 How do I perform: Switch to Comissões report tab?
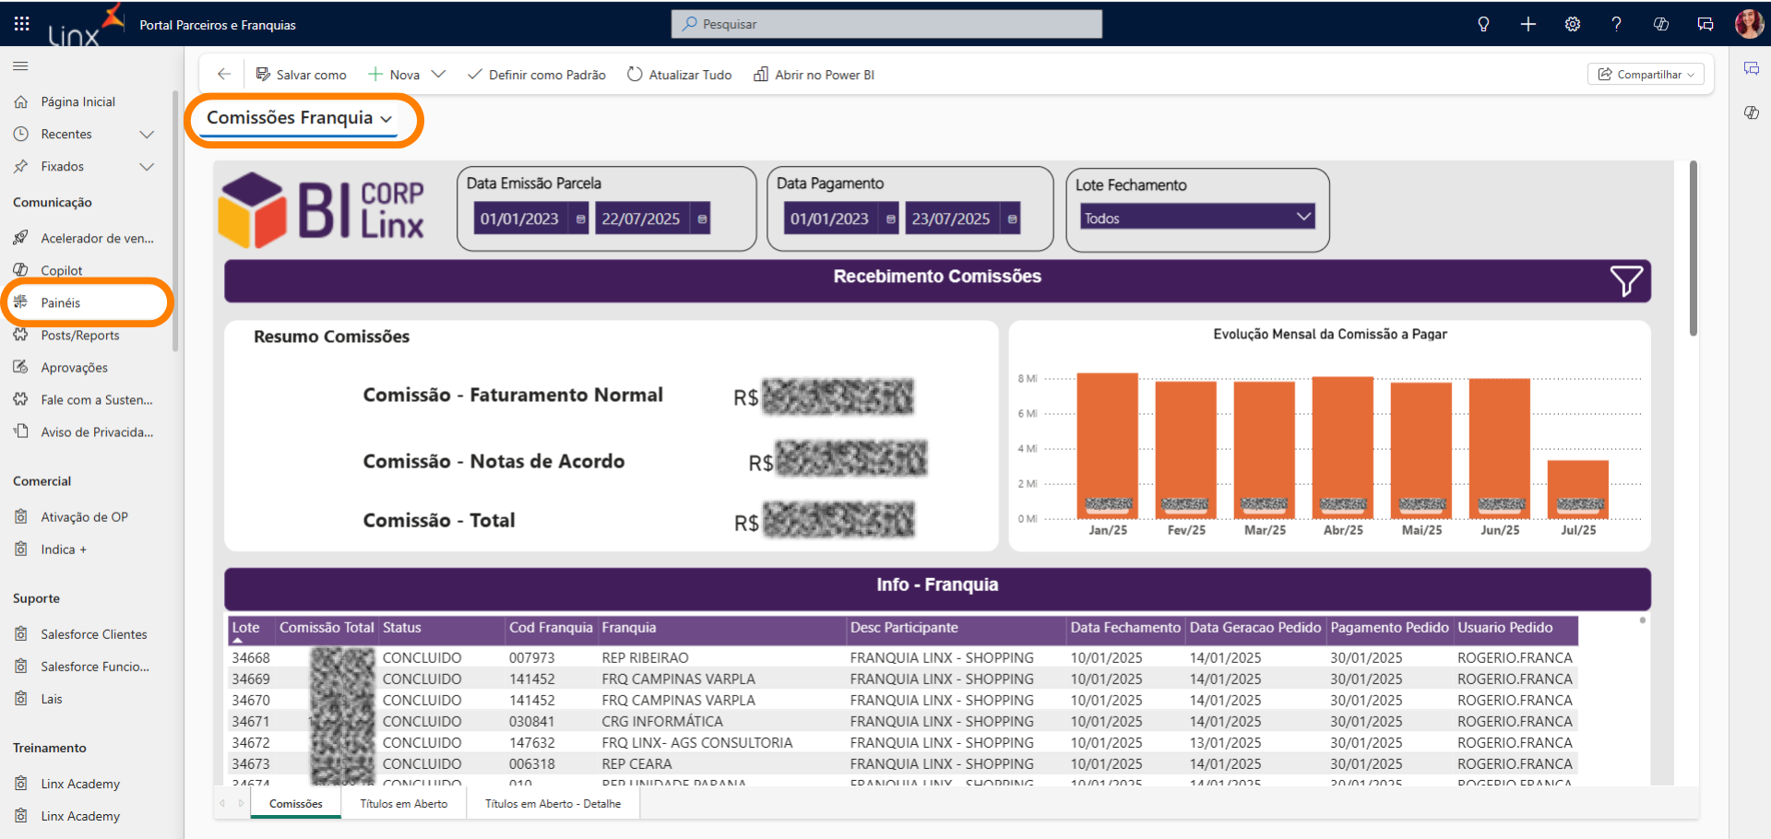(295, 803)
